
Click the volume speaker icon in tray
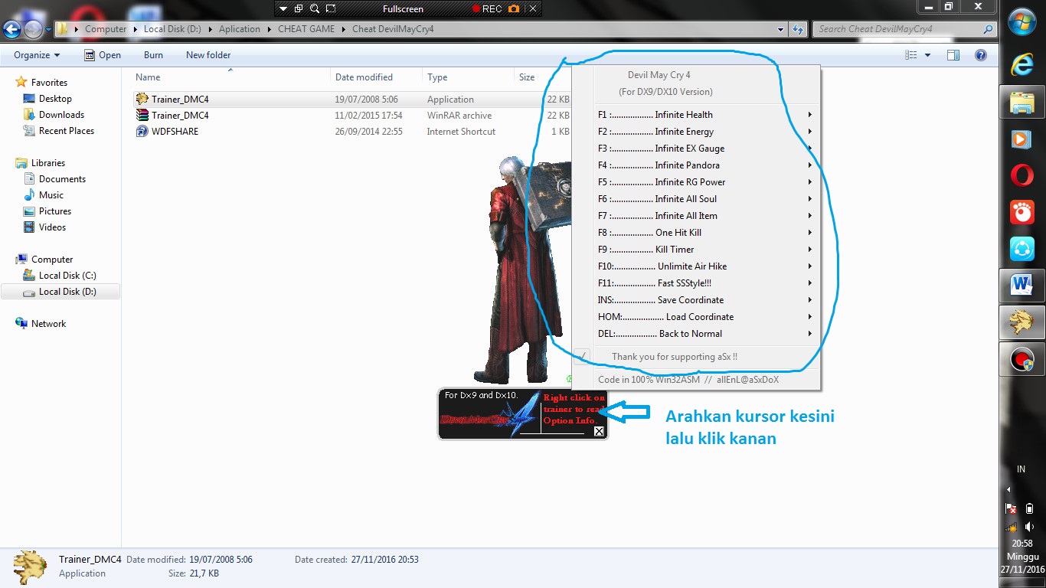point(1030,527)
